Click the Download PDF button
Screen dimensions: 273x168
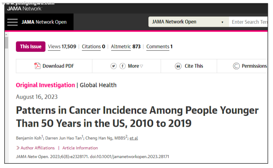[x=54, y=66]
